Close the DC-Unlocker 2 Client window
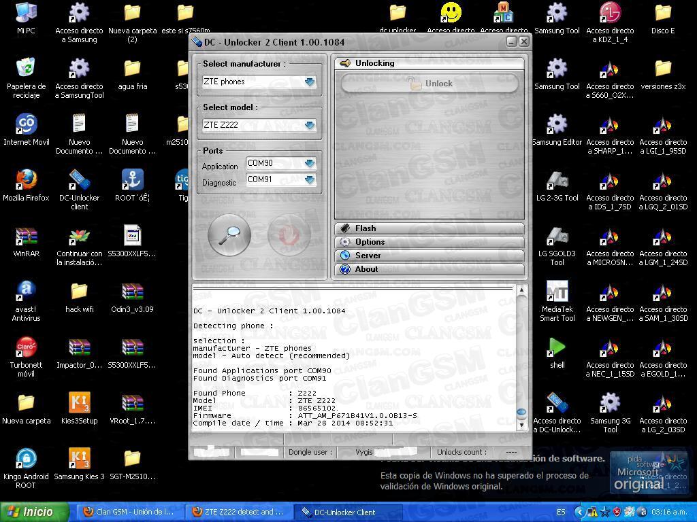The image size is (697, 522). [x=524, y=41]
